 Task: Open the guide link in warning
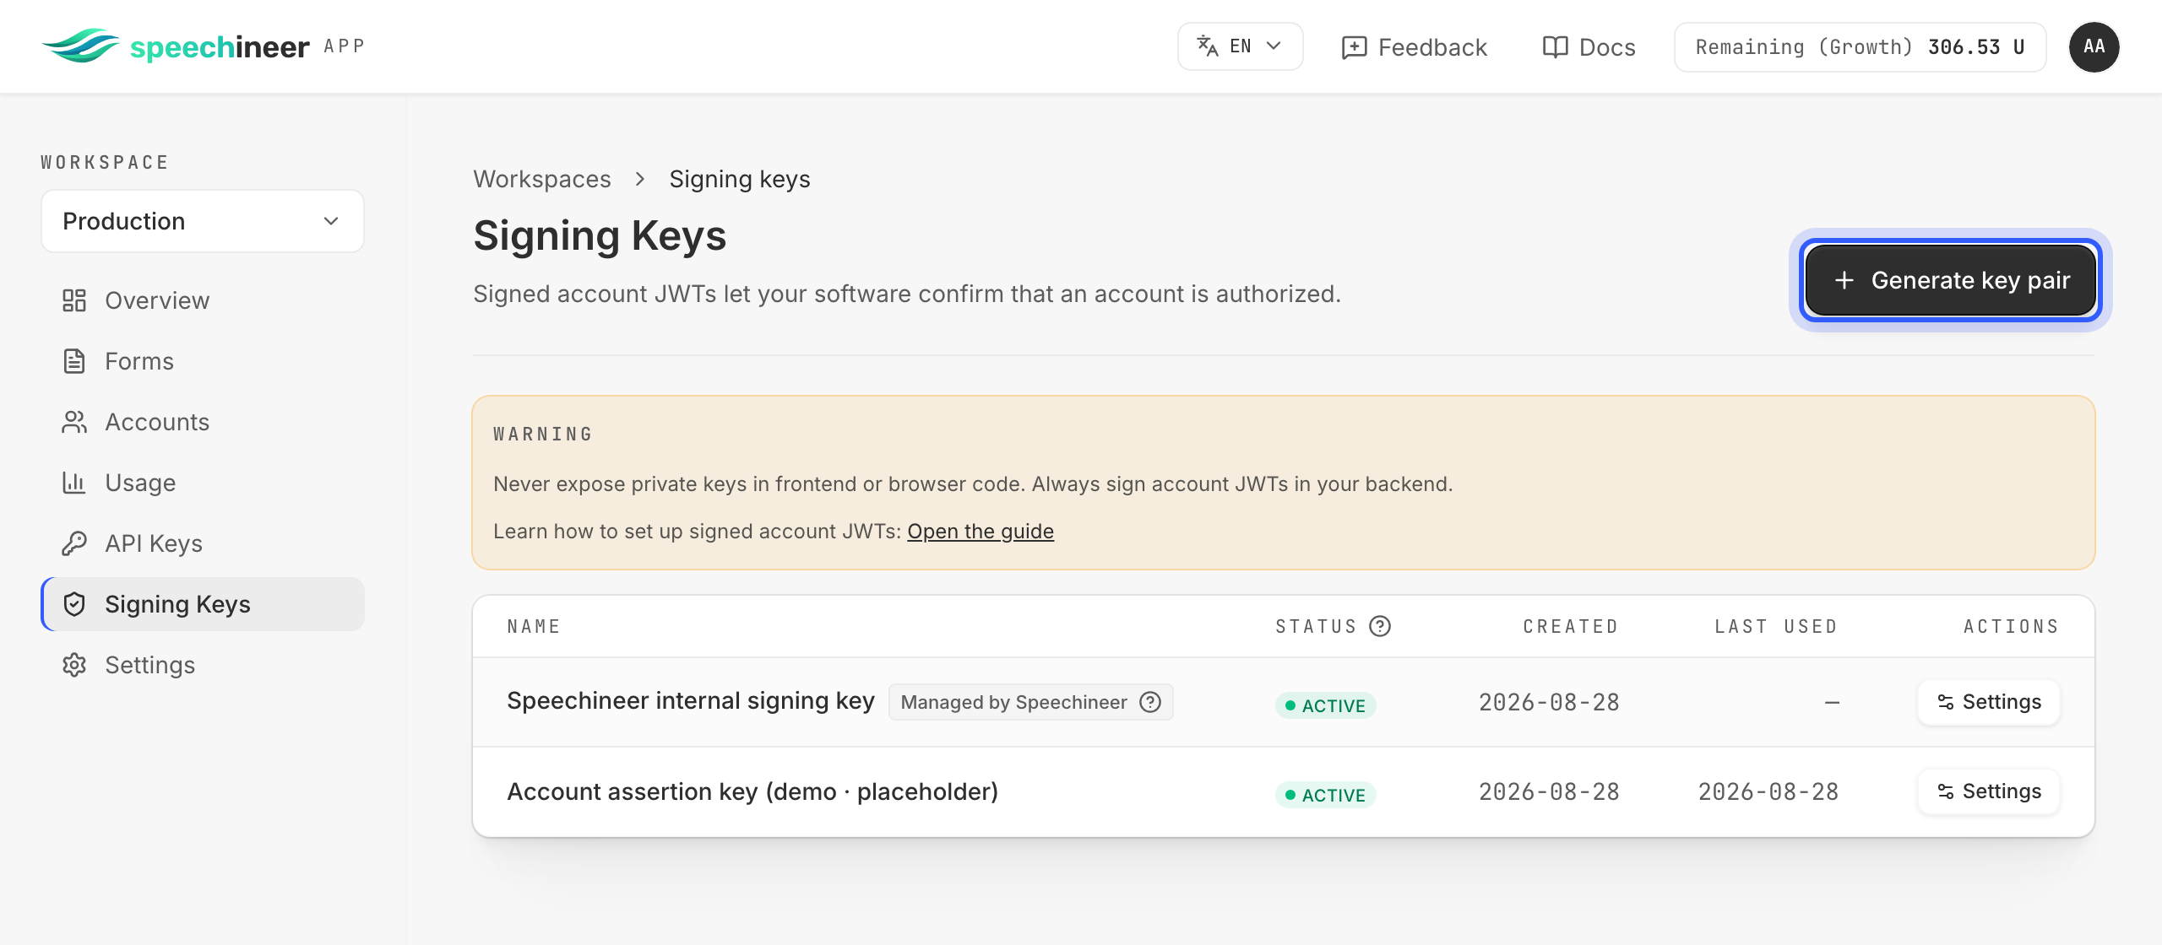(981, 532)
